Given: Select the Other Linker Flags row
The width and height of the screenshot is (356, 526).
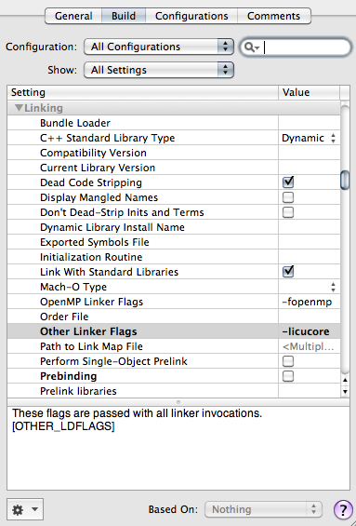Looking at the screenshot, I should coord(174,331).
